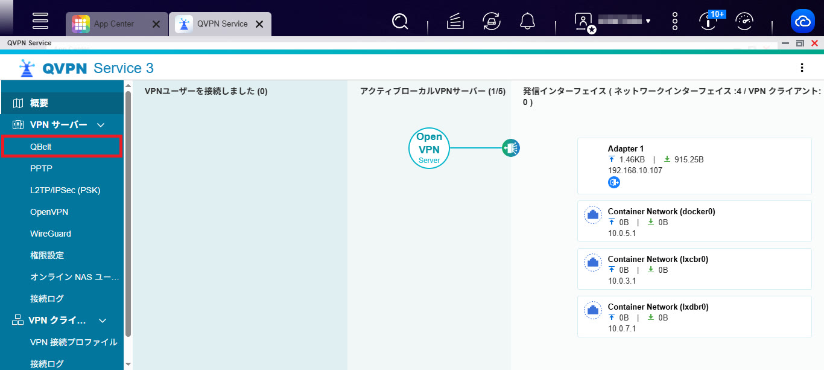Open QVPN Service kebab menu

point(802,68)
